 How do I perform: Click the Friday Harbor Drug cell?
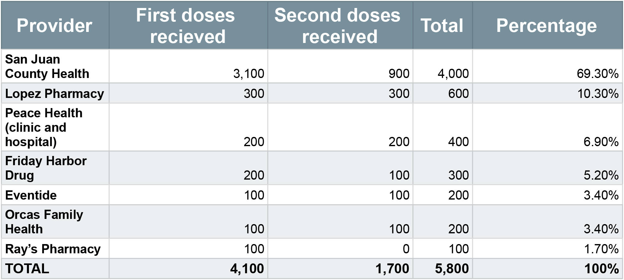tap(46, 168)
